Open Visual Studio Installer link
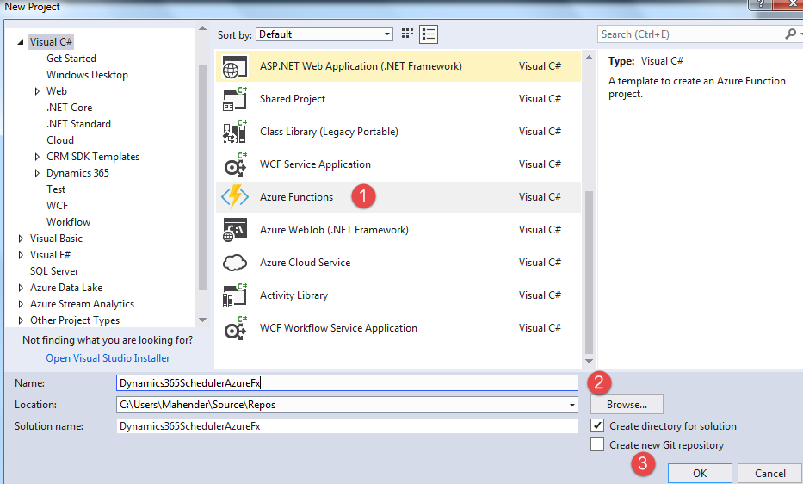803x484 pixels. point(108,358)
